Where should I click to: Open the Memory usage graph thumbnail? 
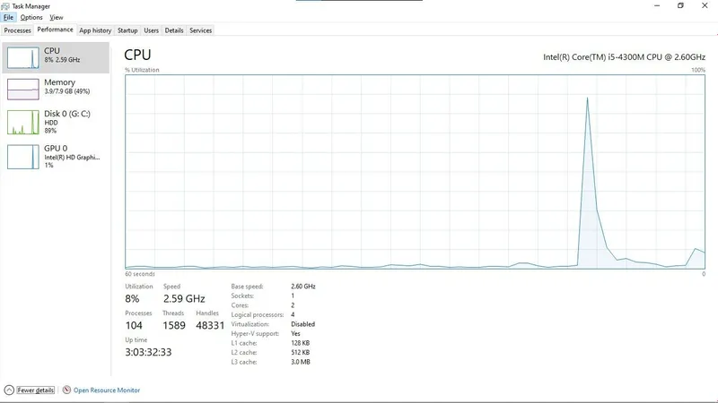tap(23, 89)
